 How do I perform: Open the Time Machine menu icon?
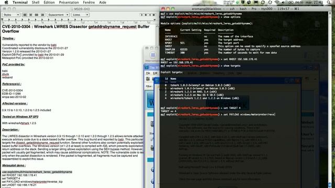(270, 2)
